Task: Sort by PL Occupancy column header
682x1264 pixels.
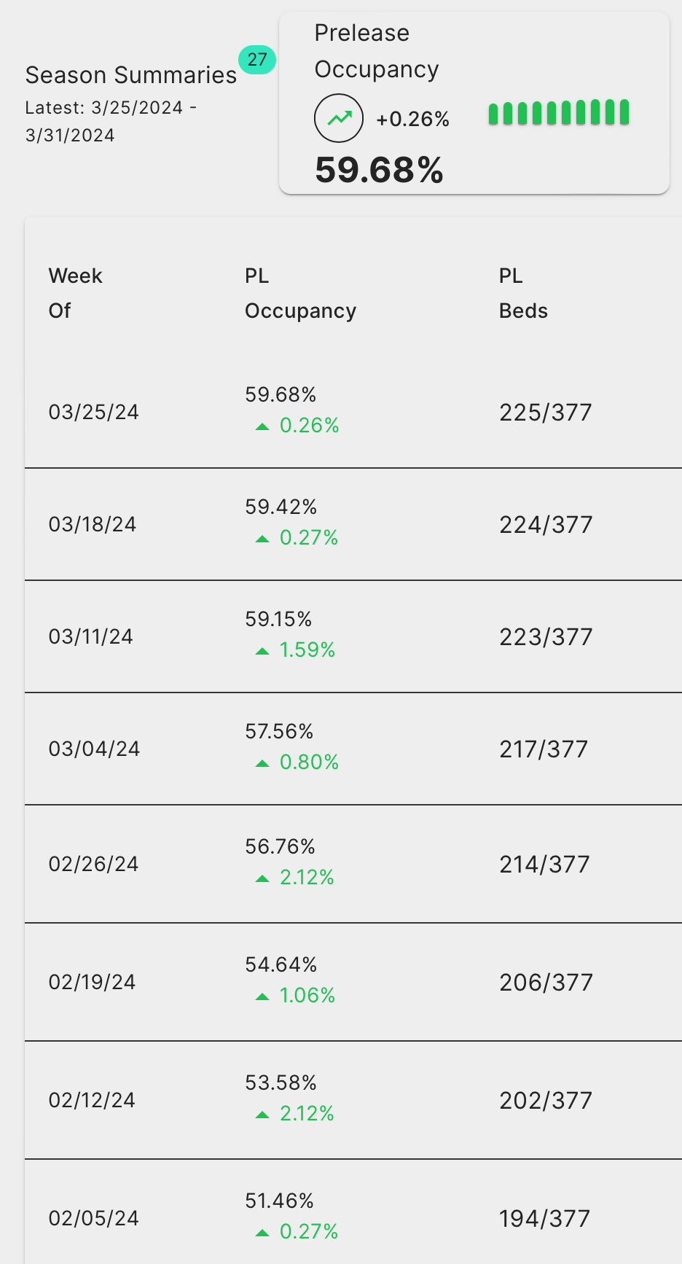Action: (x=300, y=293)
